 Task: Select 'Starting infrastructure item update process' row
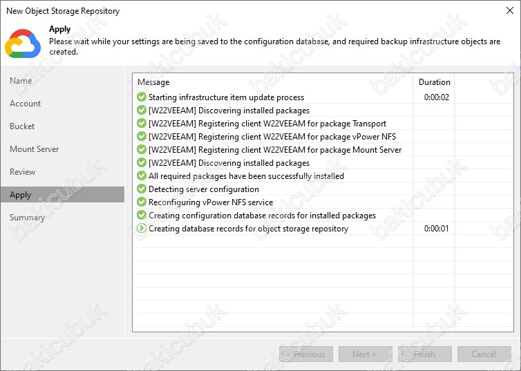tap(323, 97)
